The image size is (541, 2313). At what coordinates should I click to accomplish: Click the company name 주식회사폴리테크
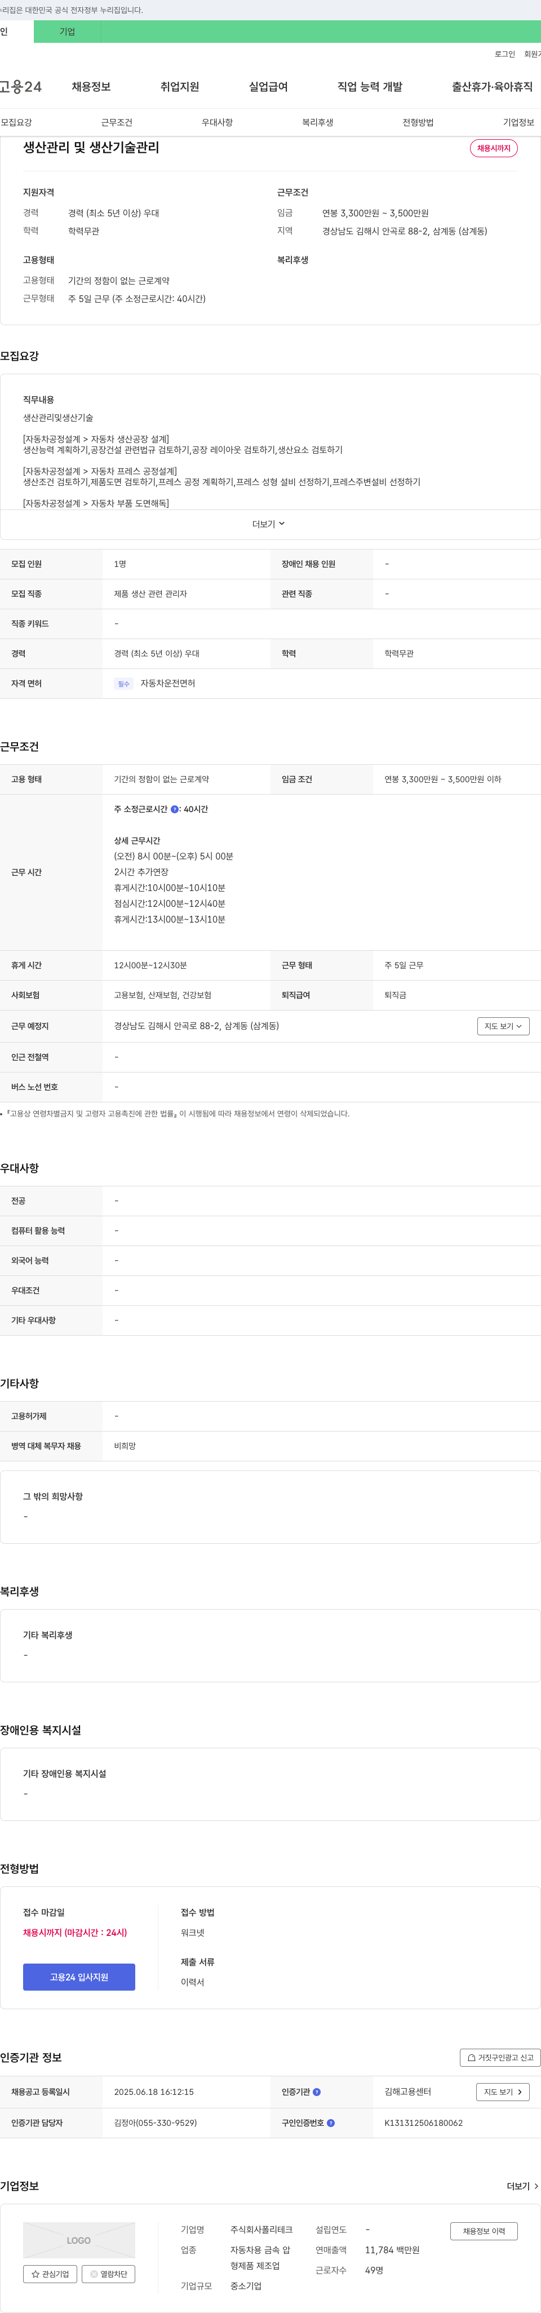pyautogui.click(x=261, y=2230)
